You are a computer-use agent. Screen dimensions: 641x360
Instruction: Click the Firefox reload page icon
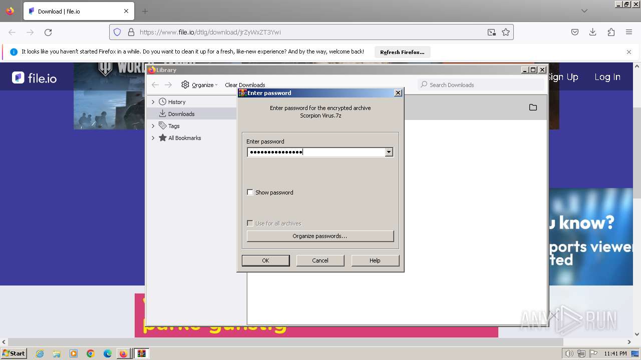[x=48, y=32]
